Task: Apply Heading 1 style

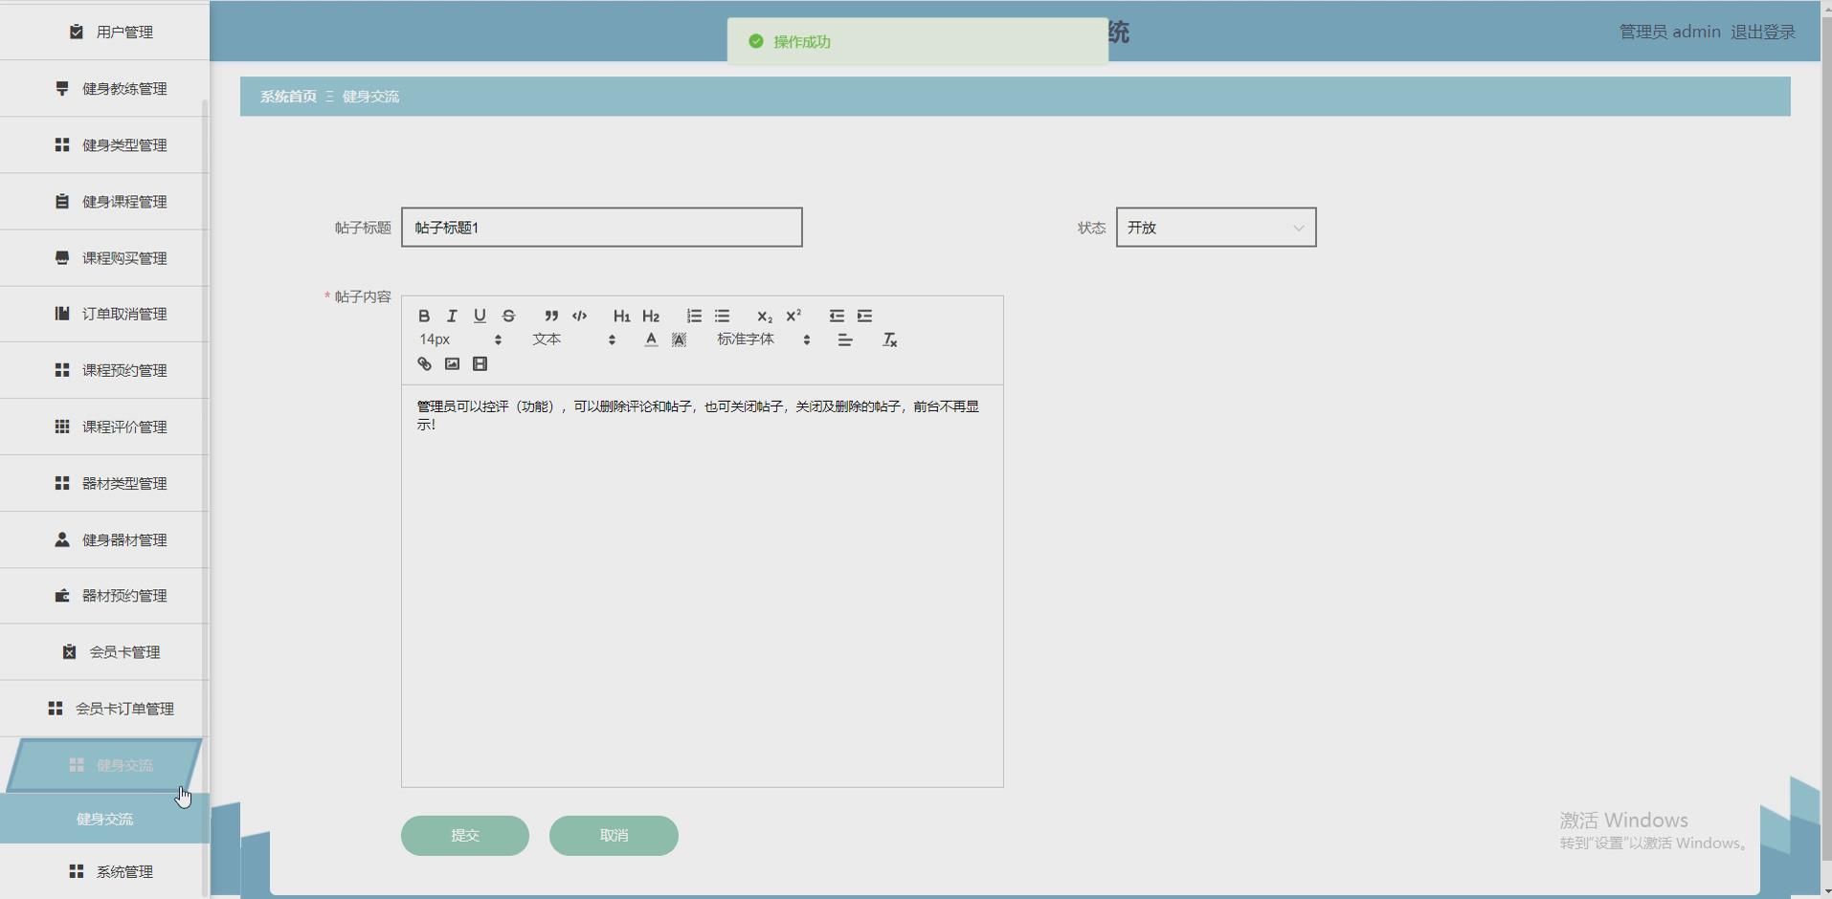Action: [x=621, y=316]
